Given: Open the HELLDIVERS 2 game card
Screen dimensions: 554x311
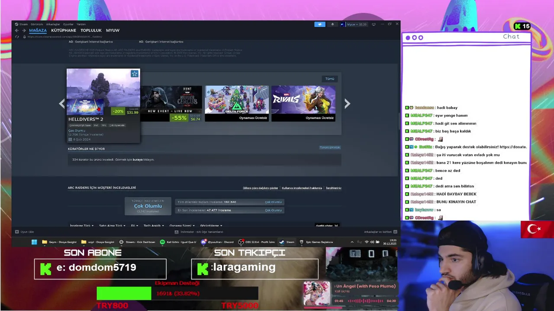Looking at the screenshot, I should [x=103, y=106].
